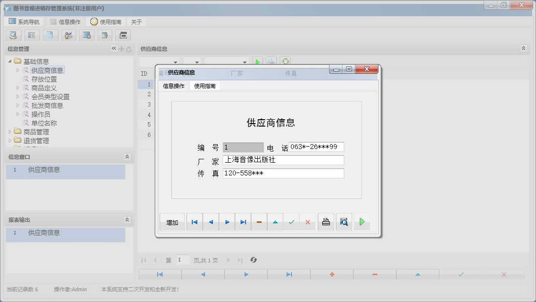Expand the 商品管理 tree folder
This screenshot has width=536, height=302.
tap(10, 132)
